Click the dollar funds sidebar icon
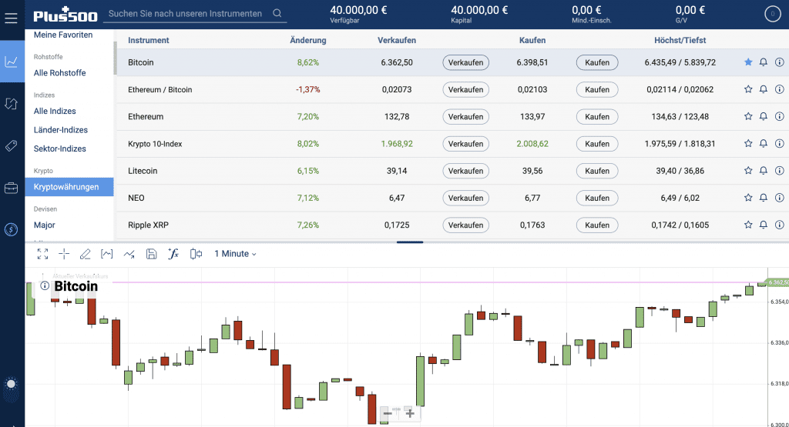This screenshot has width=789, height=427. tap(12, 229)
